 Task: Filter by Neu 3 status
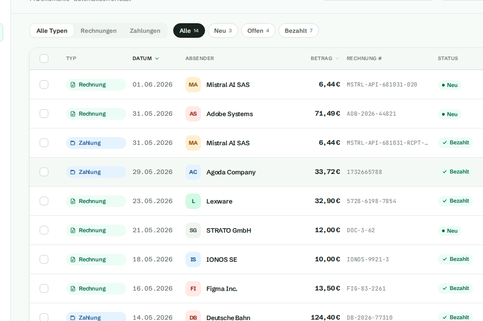(x=223, y=31)
